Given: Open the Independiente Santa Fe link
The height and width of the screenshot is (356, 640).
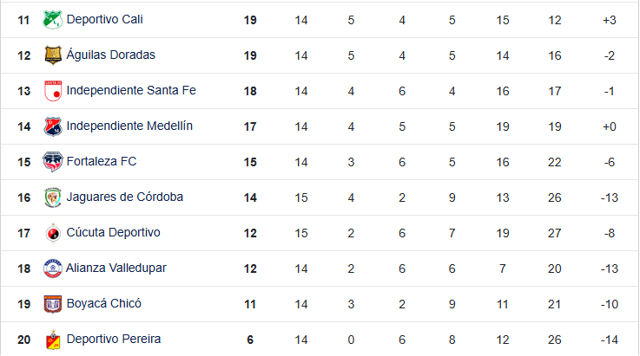Looking at the screenshot, I should click(x=131, y=90).
